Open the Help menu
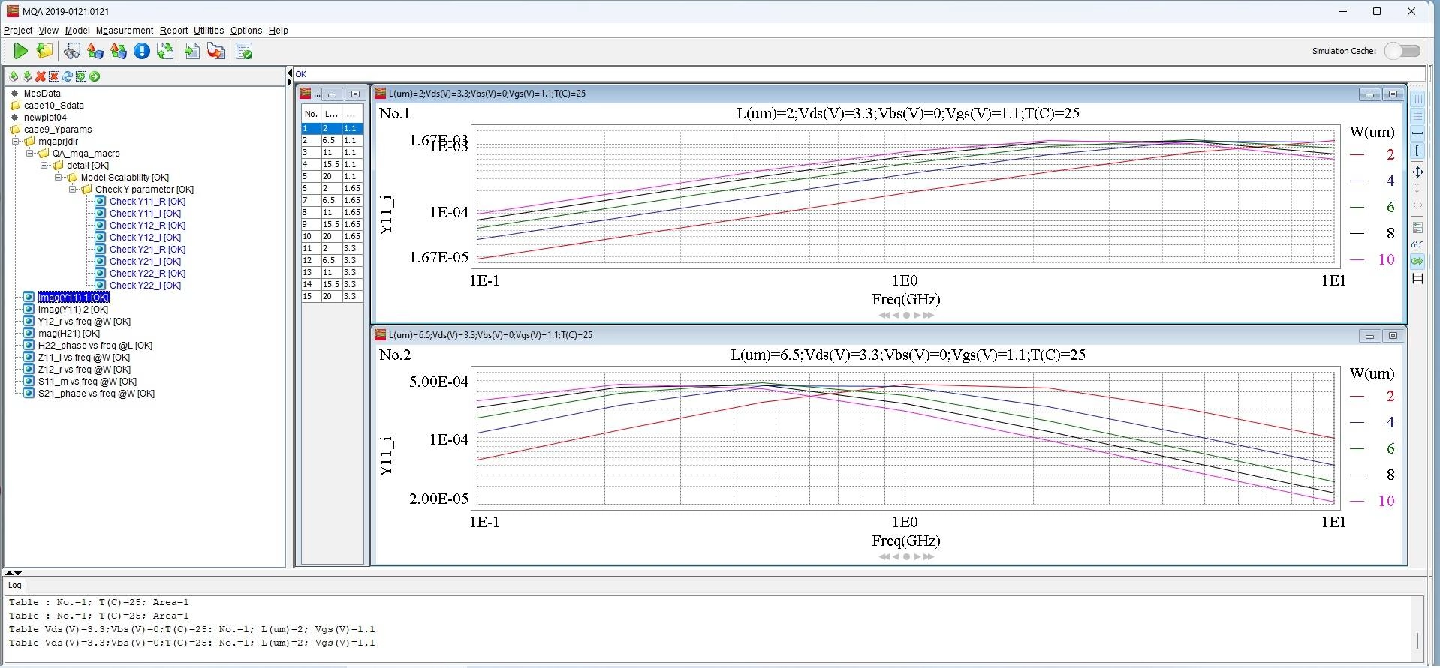Screen dimensions: 1440x668 coord(279,31)
